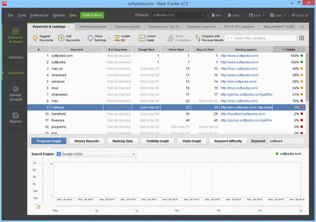Viewport: 316px width, 222px height.
Task: Open the Quick Filter search options dropdown
Action: 229,38
